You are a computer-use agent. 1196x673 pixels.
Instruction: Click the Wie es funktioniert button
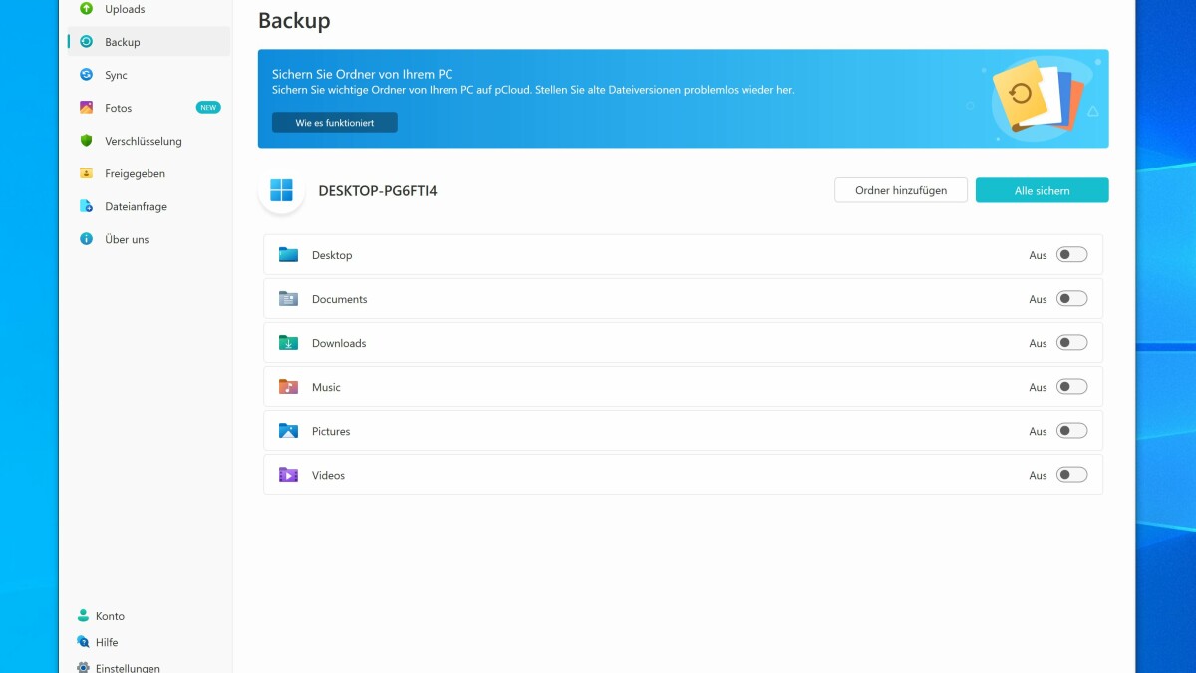335,123
